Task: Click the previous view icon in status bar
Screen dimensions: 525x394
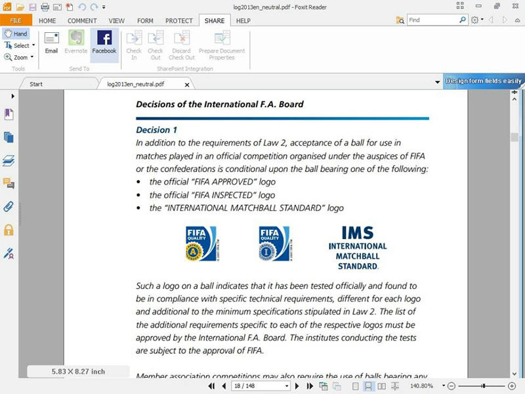Action: point(324,386)
